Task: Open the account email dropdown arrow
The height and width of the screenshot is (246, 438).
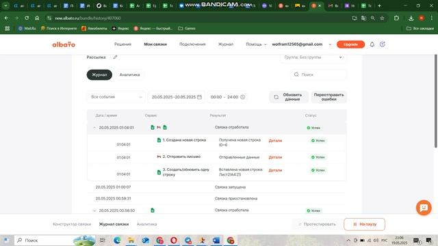Action: (330, 44)
